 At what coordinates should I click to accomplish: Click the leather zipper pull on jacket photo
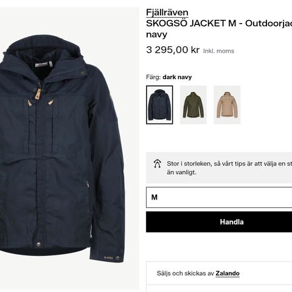[x=38, y=94]
